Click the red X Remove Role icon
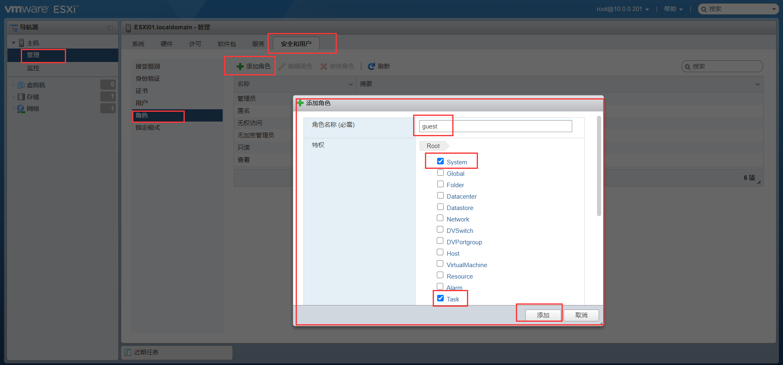This screenshot has width=783, height=365. click(x=324, y=66)
